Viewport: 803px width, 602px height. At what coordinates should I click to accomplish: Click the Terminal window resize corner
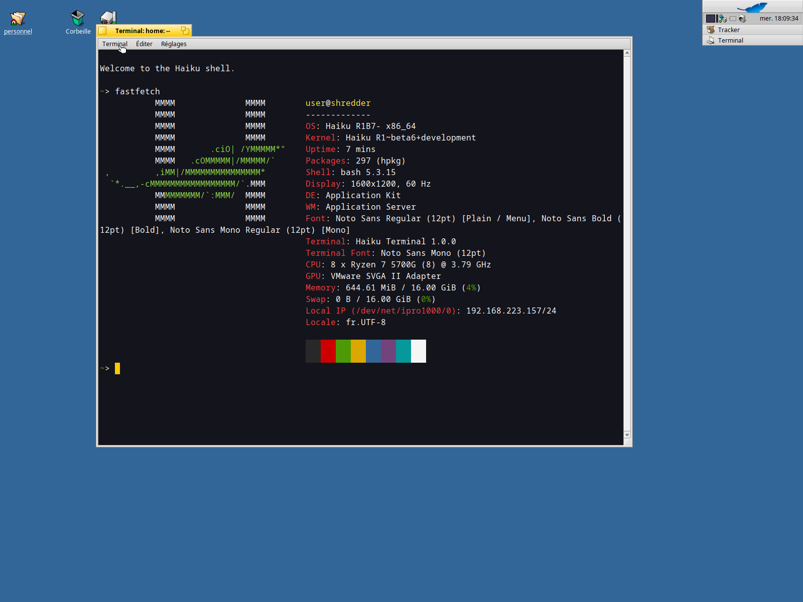coord(627,442)
